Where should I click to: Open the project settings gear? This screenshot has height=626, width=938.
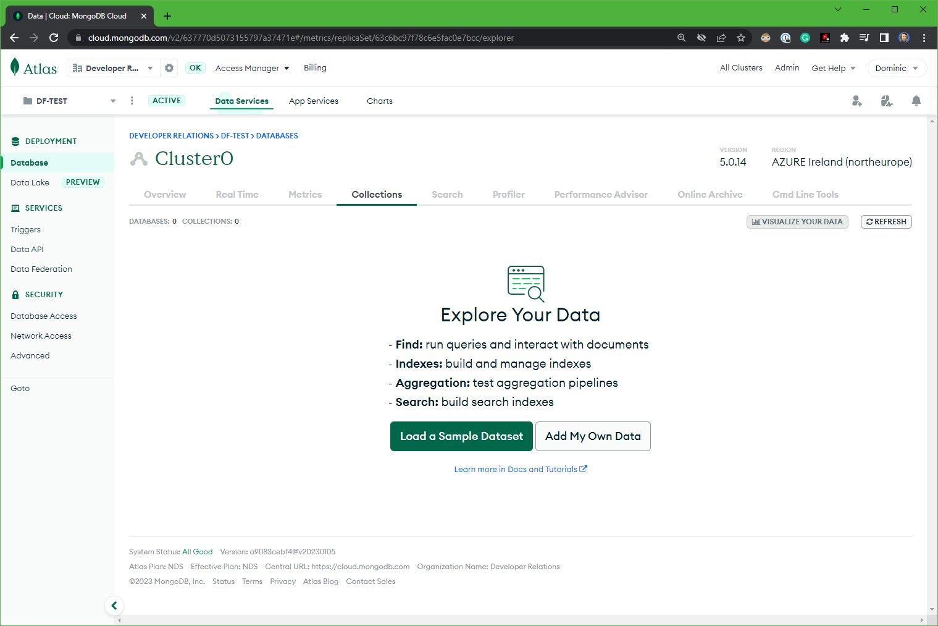pyautogui.click(x=169, y=68)
